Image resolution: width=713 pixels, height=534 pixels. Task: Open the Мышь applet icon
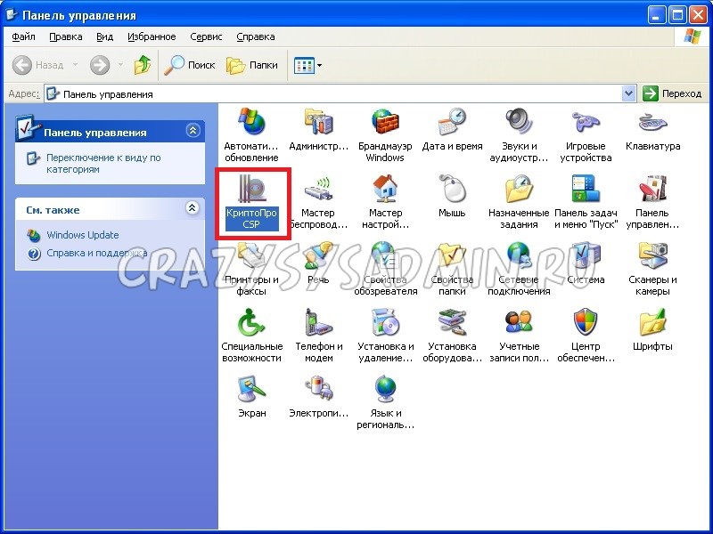click(x=452, y=189)
